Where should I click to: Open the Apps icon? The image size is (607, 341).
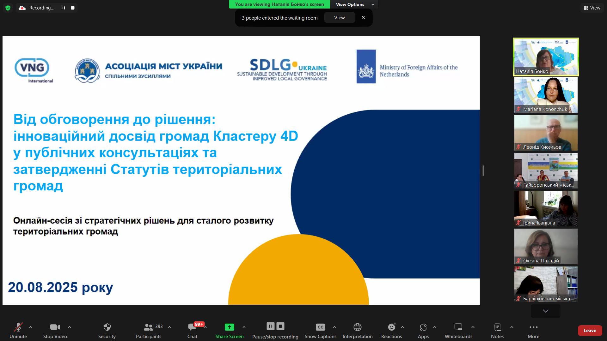pos(423,327)
